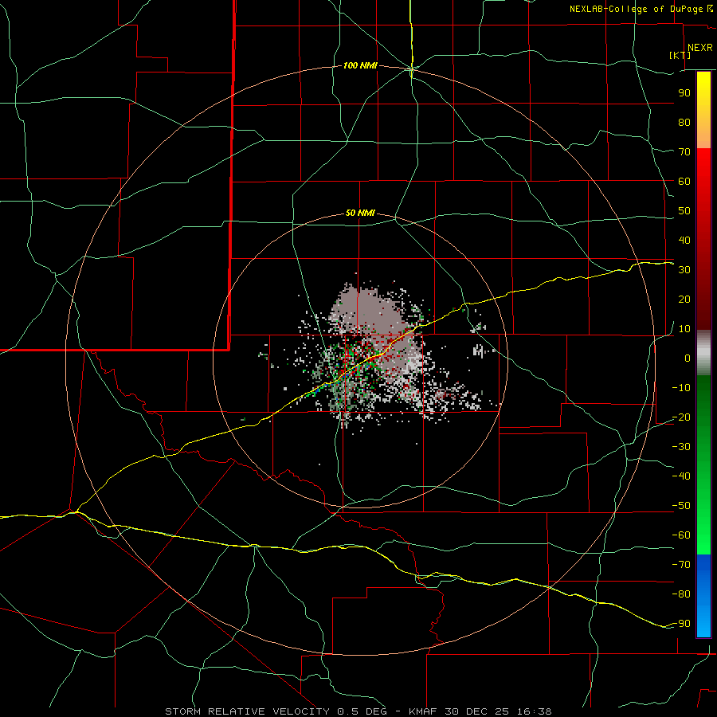717x717 pixels.
Task: Click the [KT] units label above color bar
Action: point(680,56)
